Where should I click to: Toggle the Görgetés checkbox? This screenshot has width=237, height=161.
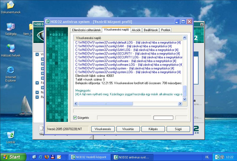75,117
